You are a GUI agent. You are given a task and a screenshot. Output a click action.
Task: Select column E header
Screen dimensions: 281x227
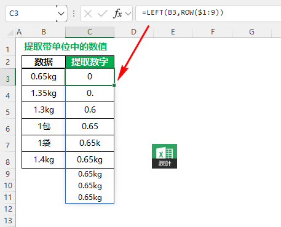tap(173, 32)
